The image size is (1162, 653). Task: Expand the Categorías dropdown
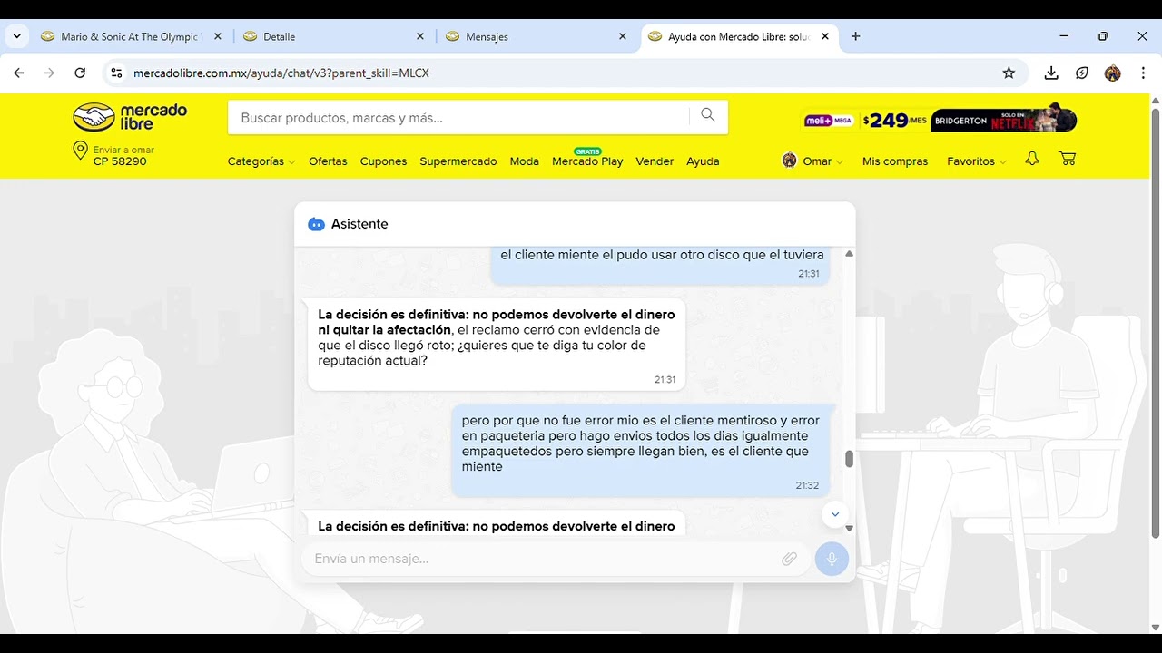[x=261, y=161]
